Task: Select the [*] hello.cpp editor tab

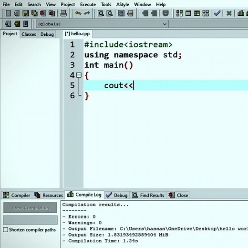Action: click(77, 34)
